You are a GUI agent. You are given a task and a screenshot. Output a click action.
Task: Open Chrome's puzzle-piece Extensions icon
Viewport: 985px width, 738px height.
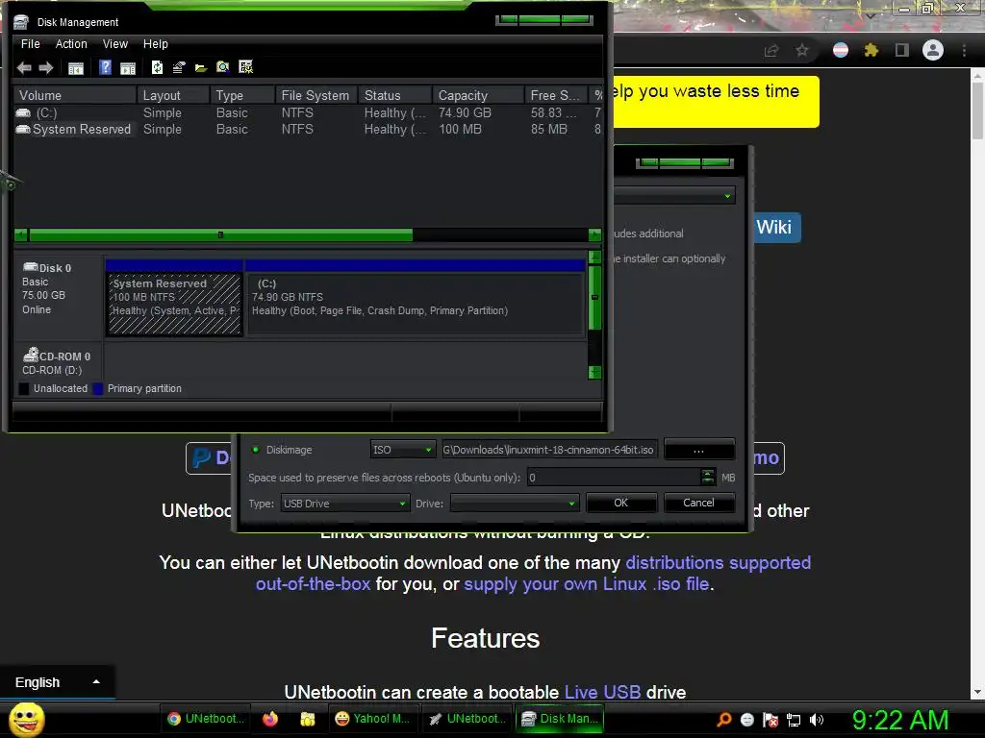coord(871,50)
